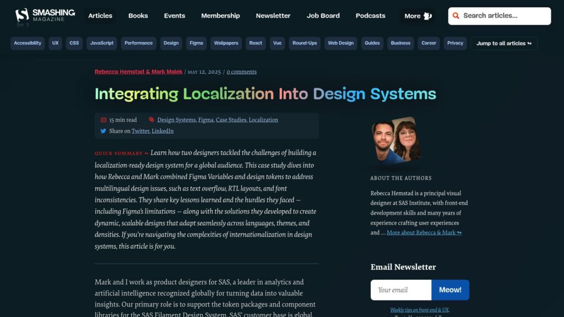Select the Performance category tag
The width and height of the screenshot is (564, 317).
tap(138, 43)
